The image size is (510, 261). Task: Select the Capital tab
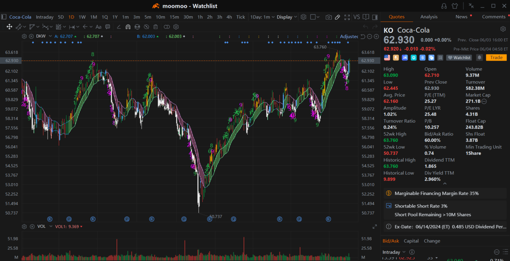click(411, 241)
